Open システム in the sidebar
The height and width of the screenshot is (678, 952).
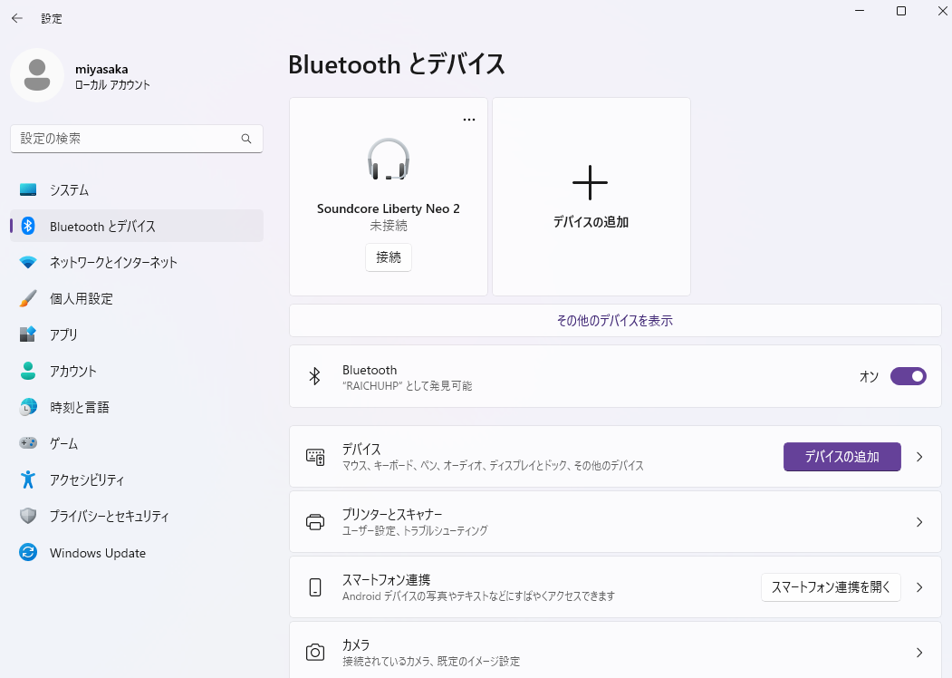pos(69,189)
